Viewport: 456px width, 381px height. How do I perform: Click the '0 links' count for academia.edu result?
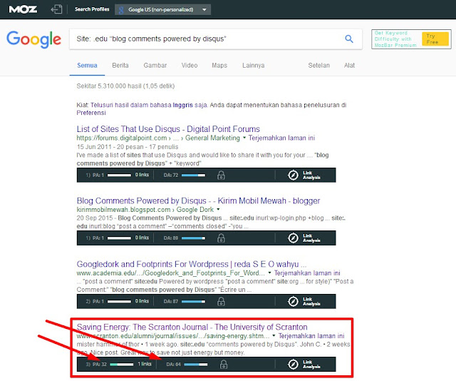point(142,301)
